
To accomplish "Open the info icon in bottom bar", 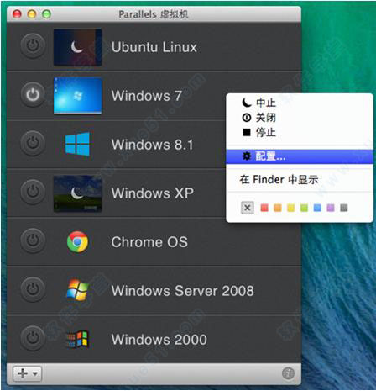I will [x=288, y=373].
